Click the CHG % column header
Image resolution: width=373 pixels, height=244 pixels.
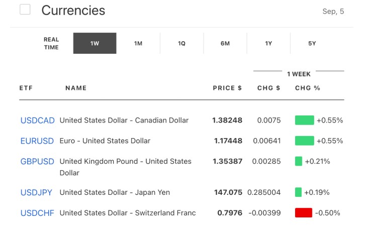pyautogui.click(x=308, y=88)
